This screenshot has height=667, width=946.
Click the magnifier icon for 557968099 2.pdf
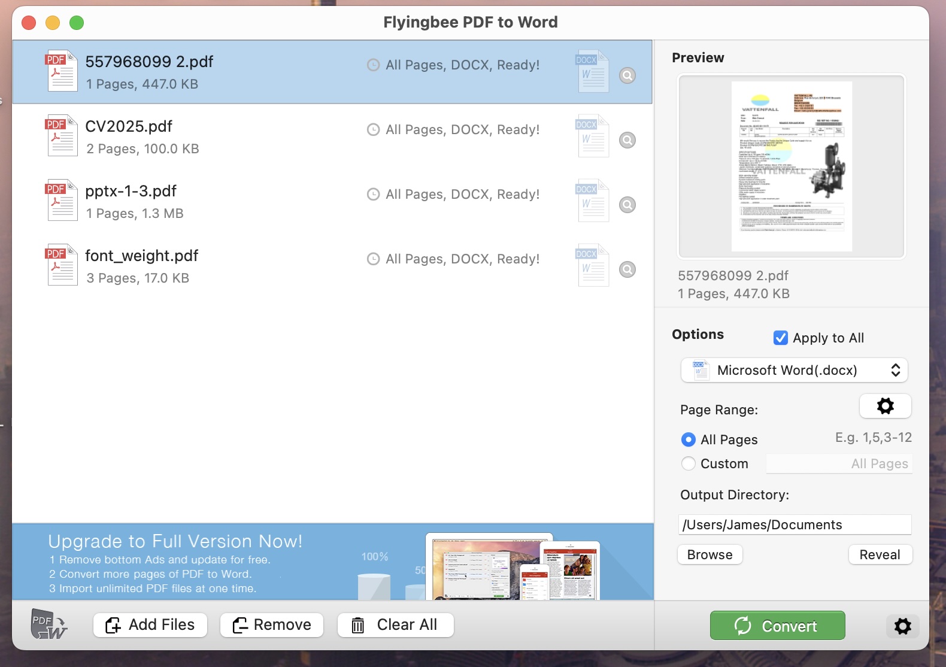point(627,75)
